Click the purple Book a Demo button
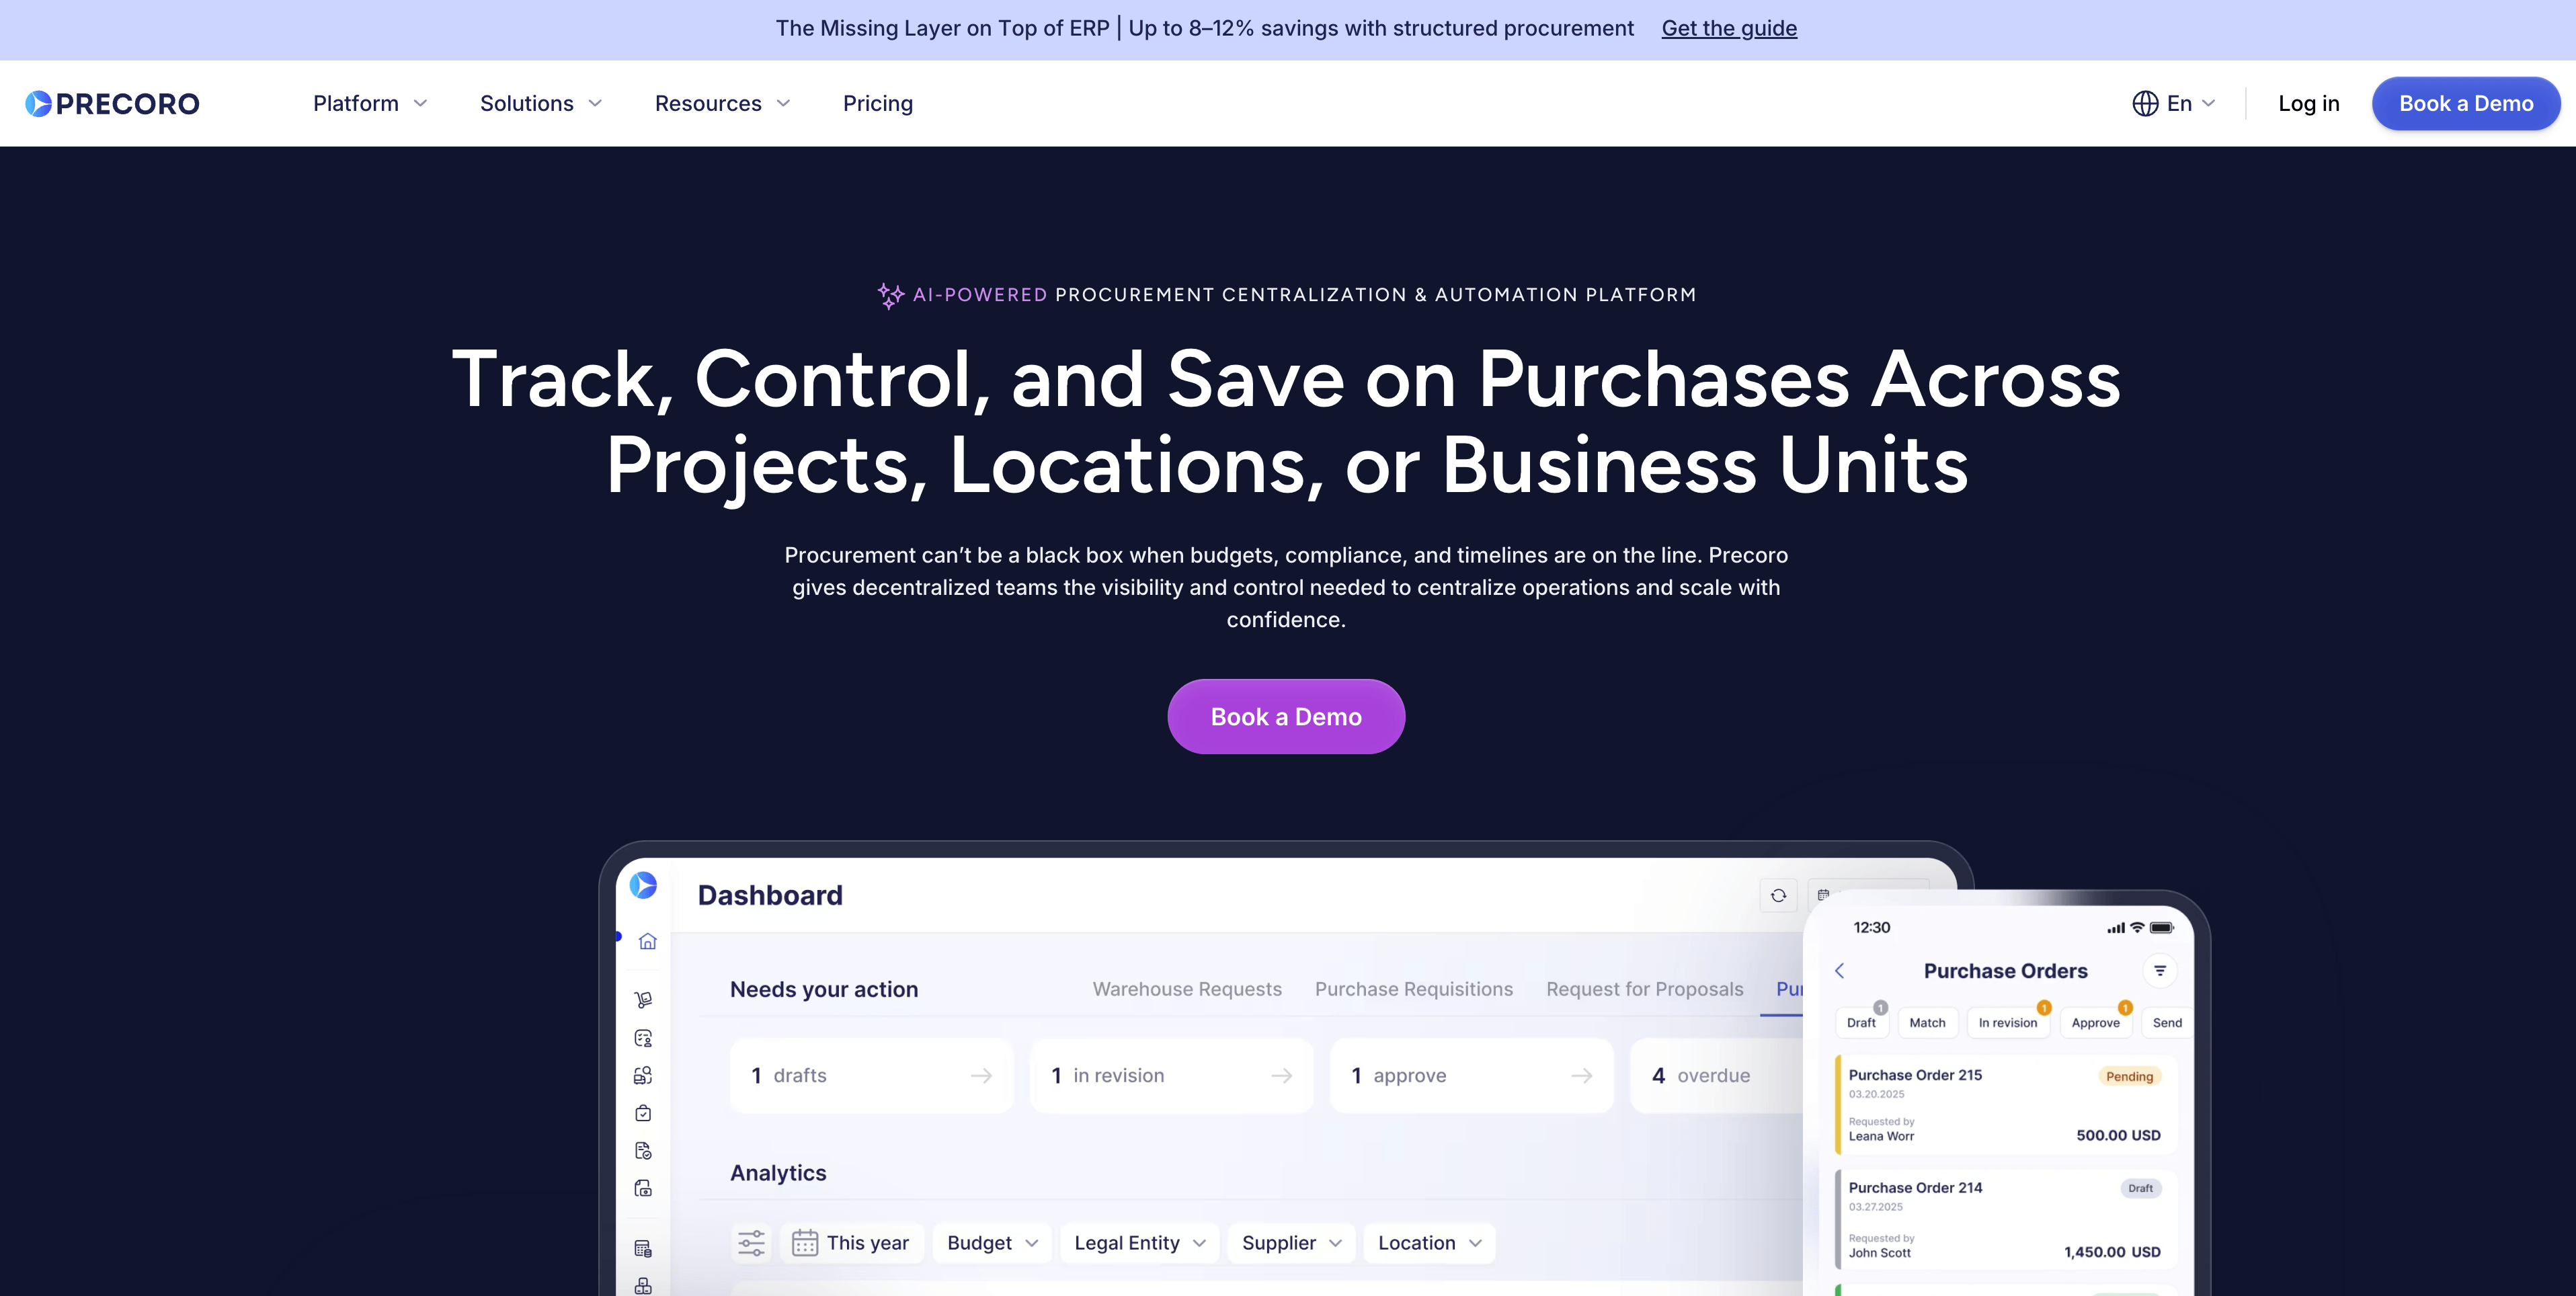This screenshot has height=1296, width=2576. coord(1286,716)
